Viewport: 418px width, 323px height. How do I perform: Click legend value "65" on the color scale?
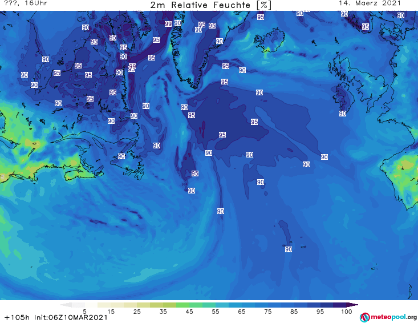[242, 312]
